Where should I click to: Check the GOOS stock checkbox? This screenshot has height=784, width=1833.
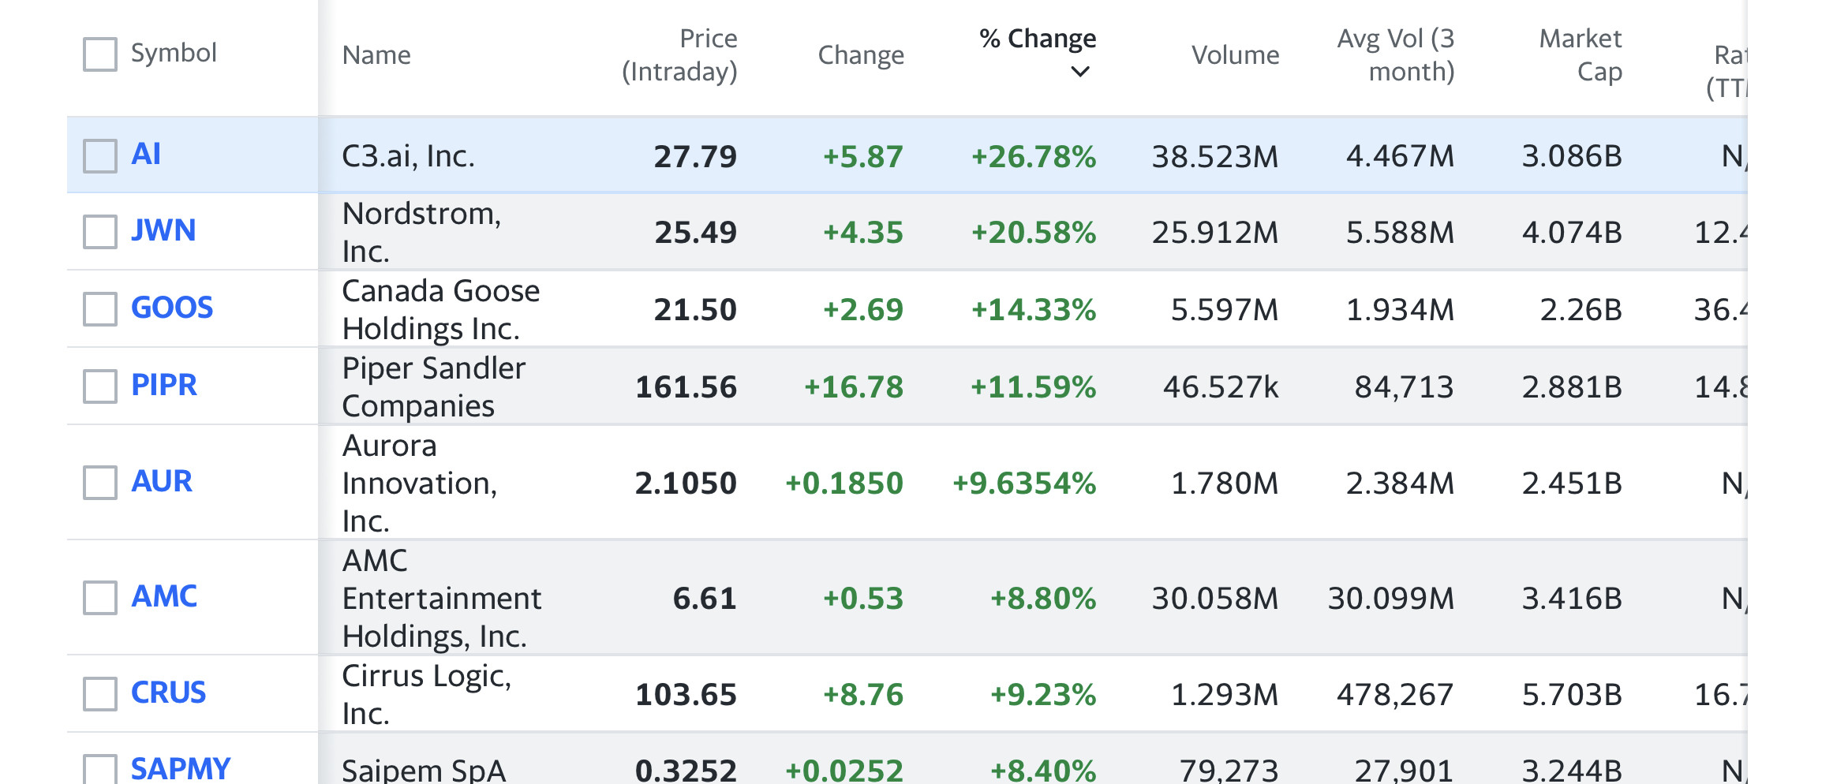[x=100, y=309]
